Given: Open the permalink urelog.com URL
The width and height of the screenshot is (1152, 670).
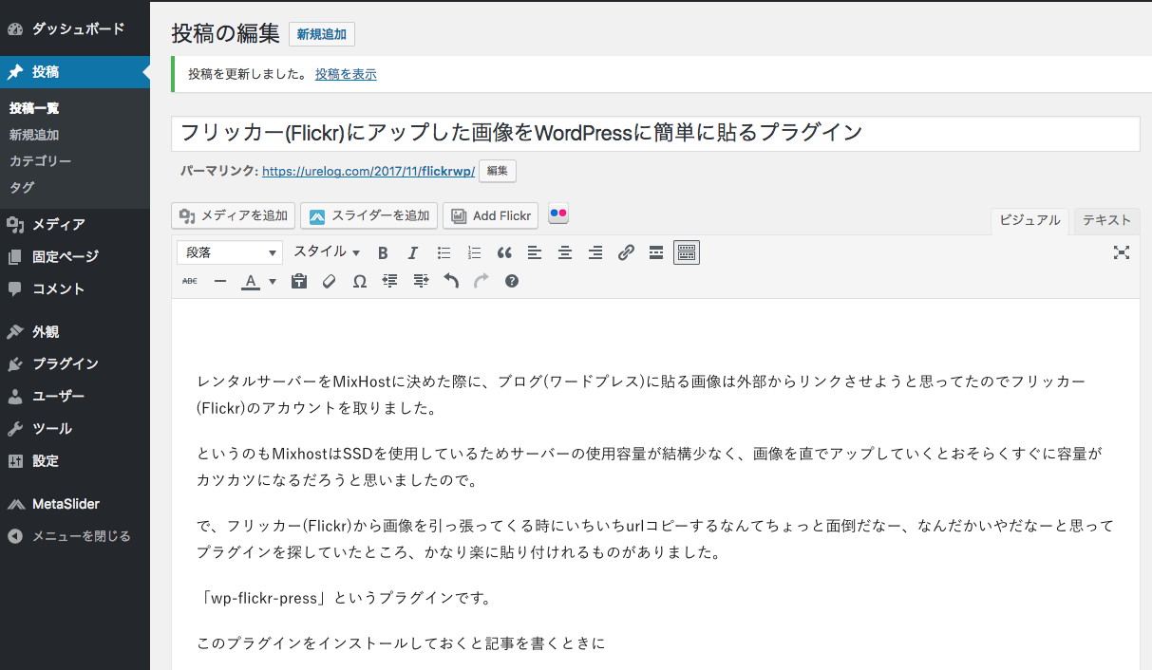Looking at the screenshot, I should click(368, 171).
